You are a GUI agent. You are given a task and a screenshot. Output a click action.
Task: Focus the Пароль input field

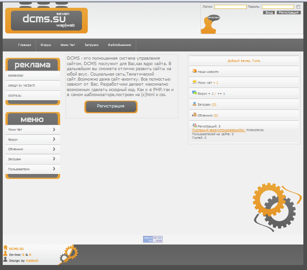click(278, 7)
